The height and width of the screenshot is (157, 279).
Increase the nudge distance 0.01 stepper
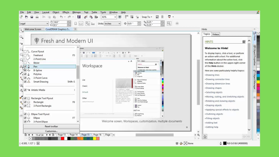139,22
